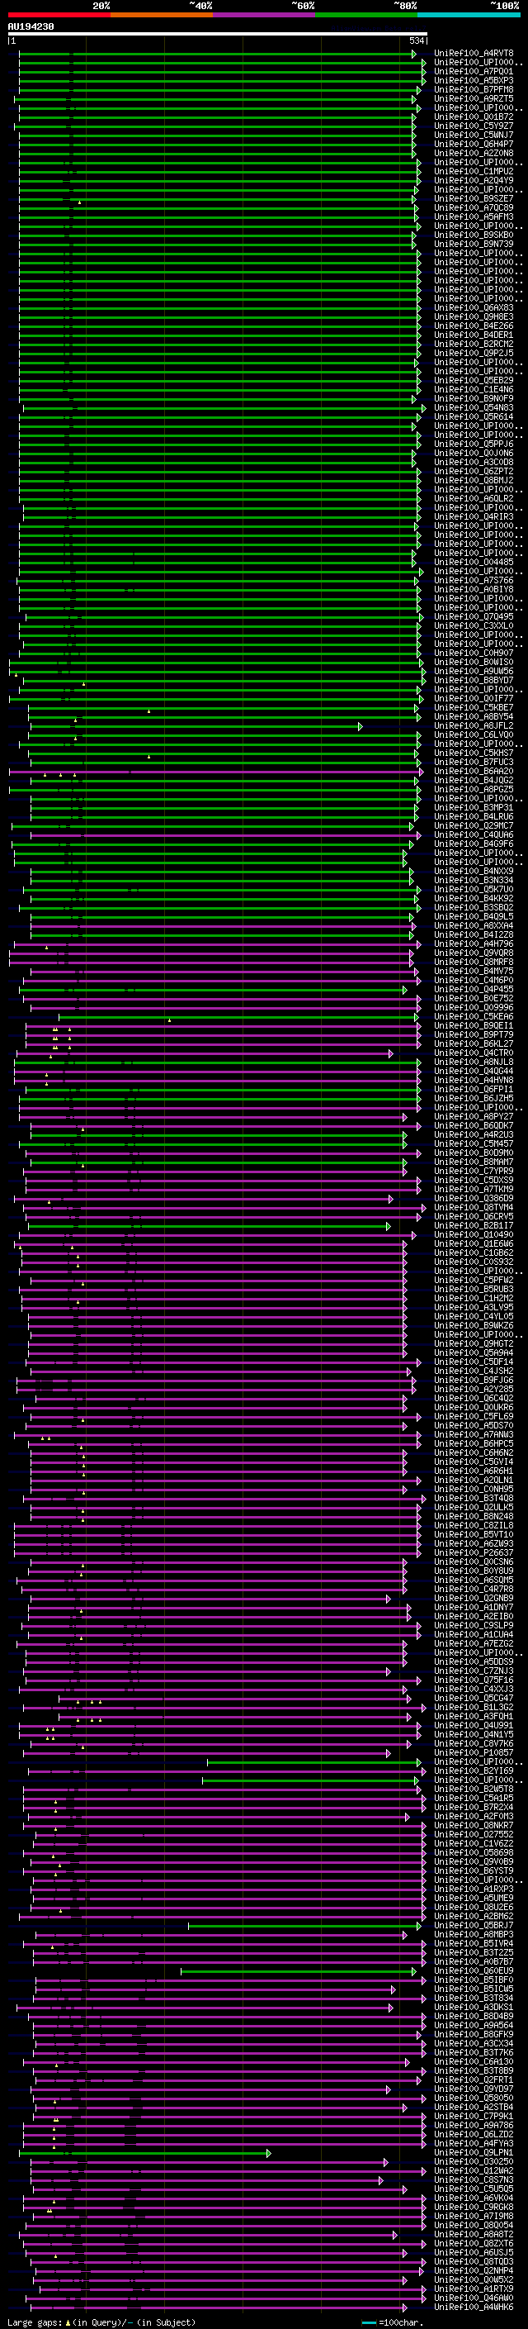Select hit label UniRef100_B4DER1
This screenshot has height=2329, width=528.
click(x=473, y=335)
